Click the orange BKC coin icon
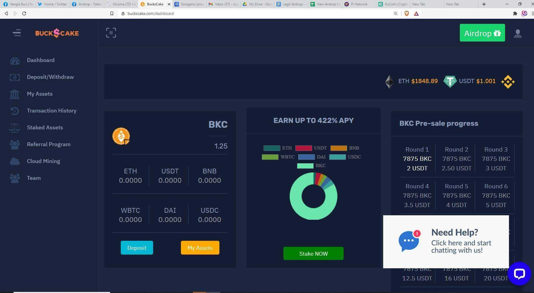The width and height of the screenshot is (534, 293). [121, 136]
